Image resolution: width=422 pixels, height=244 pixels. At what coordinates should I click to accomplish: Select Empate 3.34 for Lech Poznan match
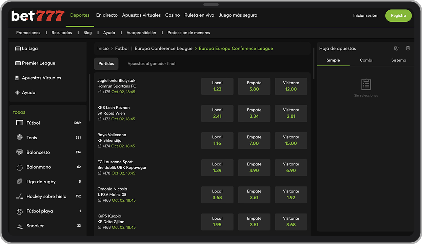[x=254, y=114]
